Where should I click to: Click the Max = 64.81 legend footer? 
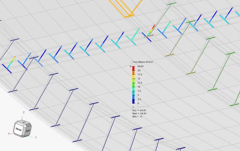click(139, 113)
